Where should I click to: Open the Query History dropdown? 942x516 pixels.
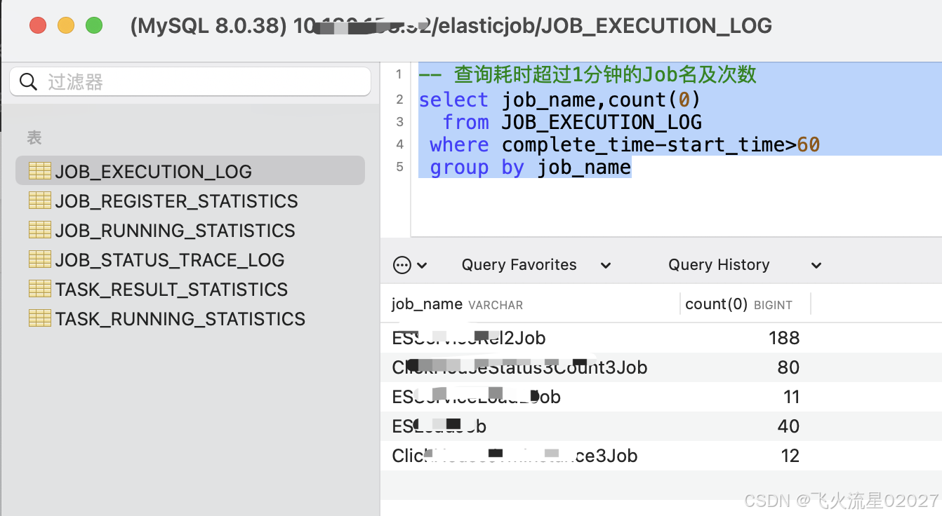tap(745, 265)
